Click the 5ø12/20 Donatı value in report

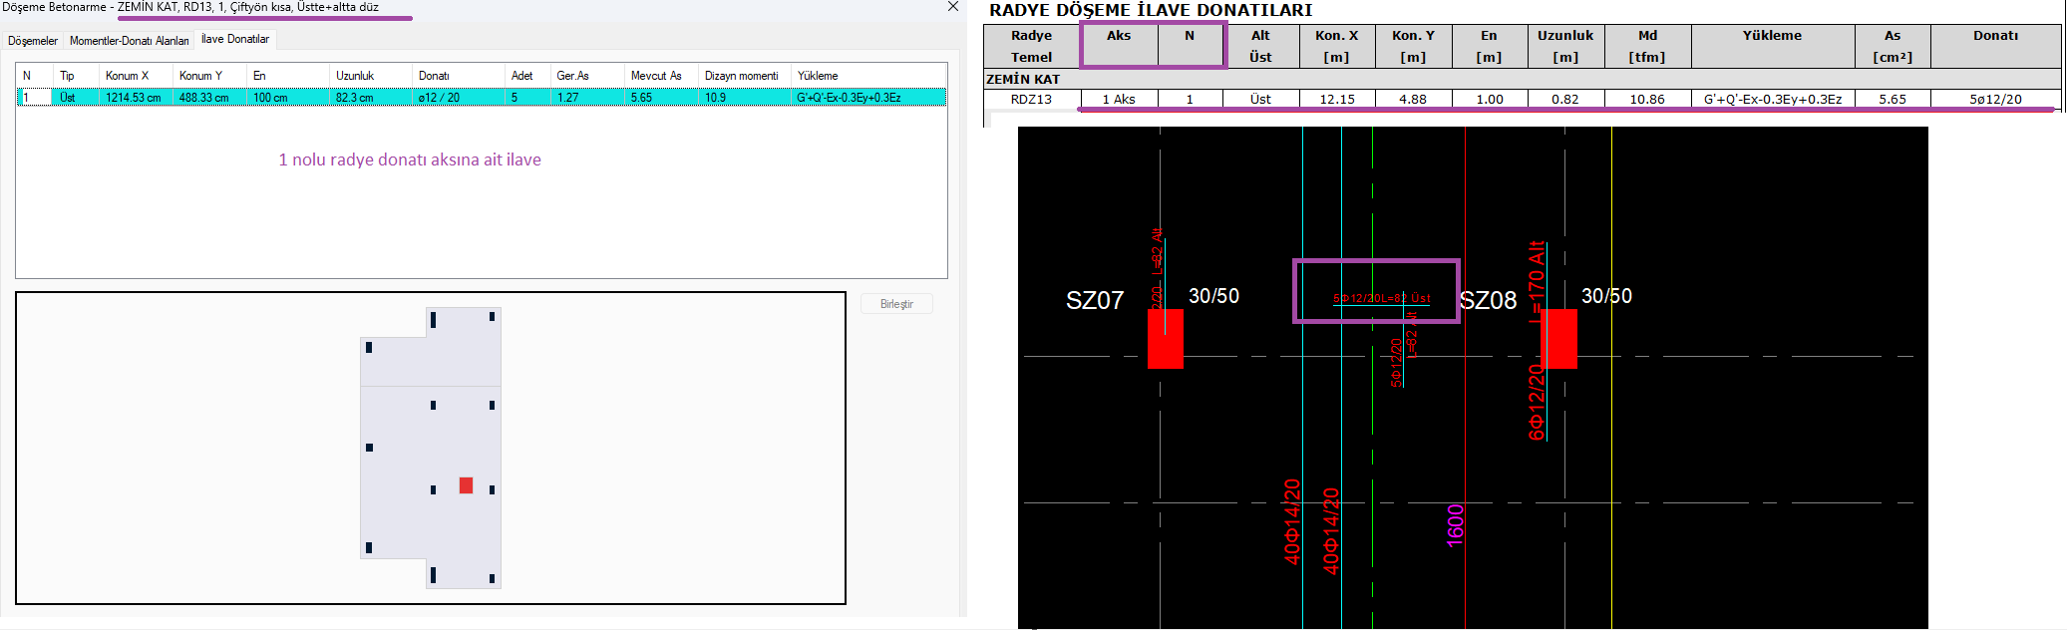pos(1995,100)
